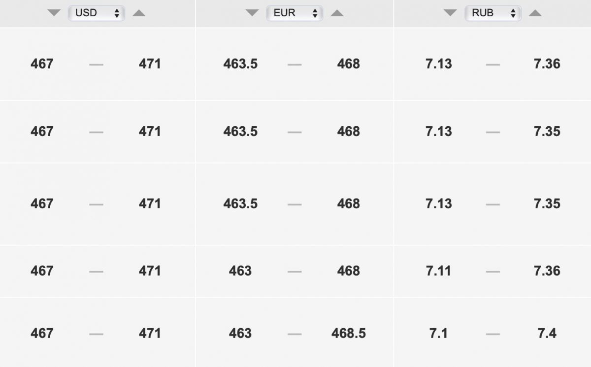Sort USD column descending with down arrow
The height and width of the screenshot is (367, 591).
(x=54, y=13)
